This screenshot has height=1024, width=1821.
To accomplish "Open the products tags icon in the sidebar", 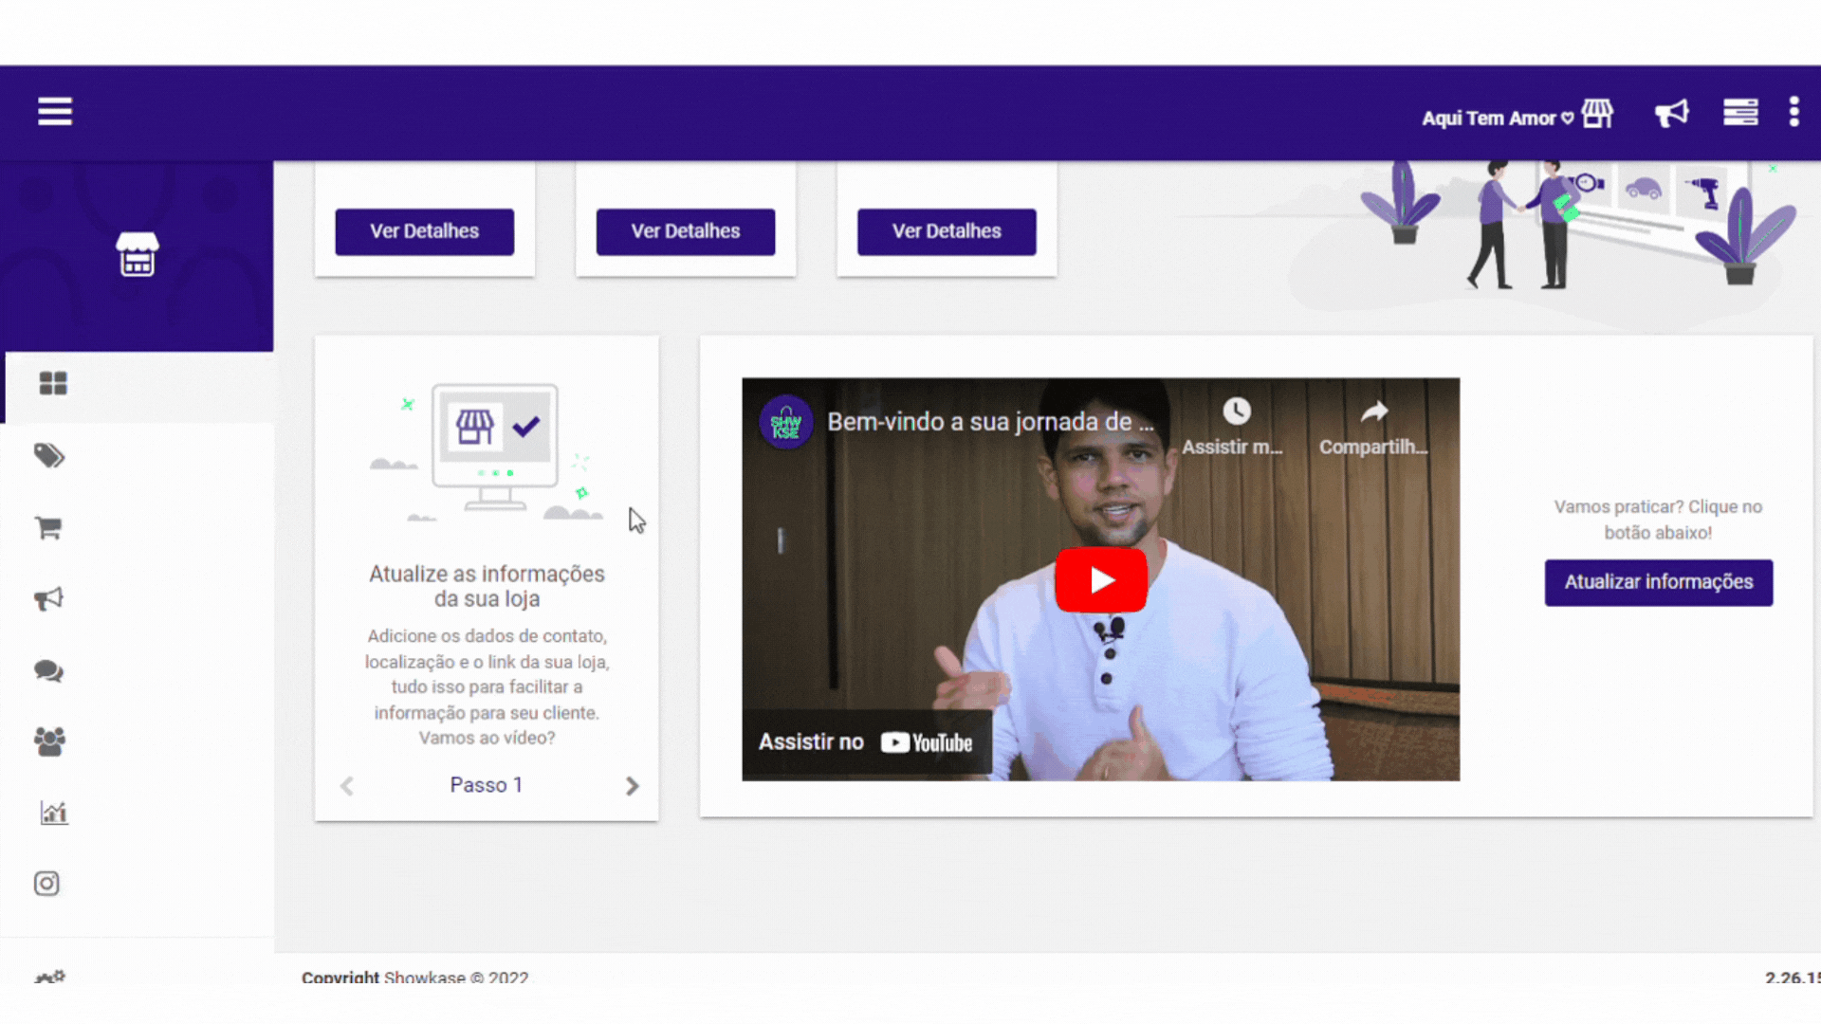I will (x=49, y=456).
